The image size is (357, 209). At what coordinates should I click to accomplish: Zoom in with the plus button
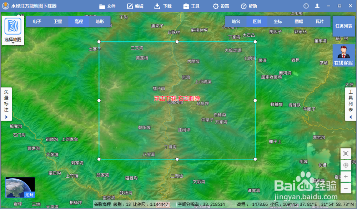point(346,177)
